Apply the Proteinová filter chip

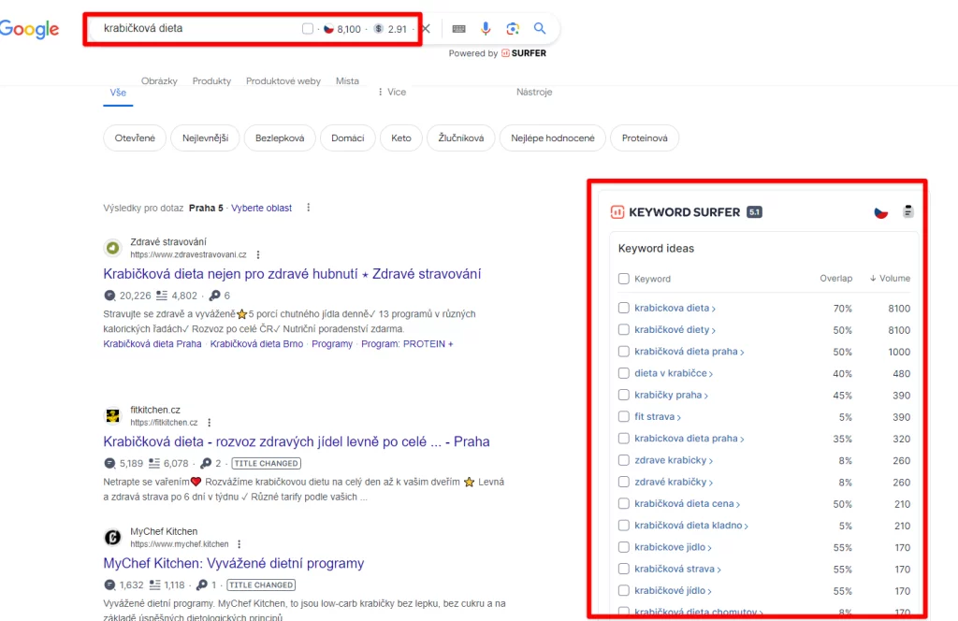pyautogui.click(x=645, y=138)
